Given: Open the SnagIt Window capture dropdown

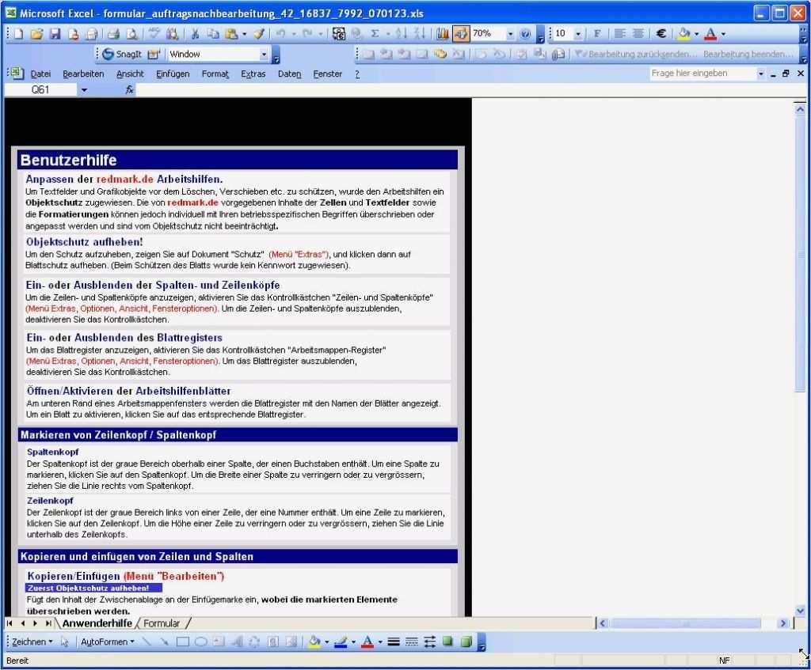Looking at the screenshot, I should (266, 54).
